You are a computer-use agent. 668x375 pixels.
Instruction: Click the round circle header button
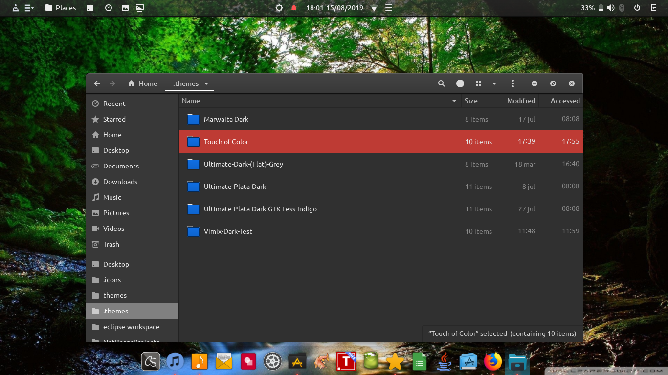click(x=460, y=83)
